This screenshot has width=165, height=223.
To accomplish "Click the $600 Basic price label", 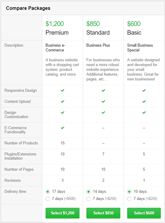I will pyautogui.click(x=134, y=24).
